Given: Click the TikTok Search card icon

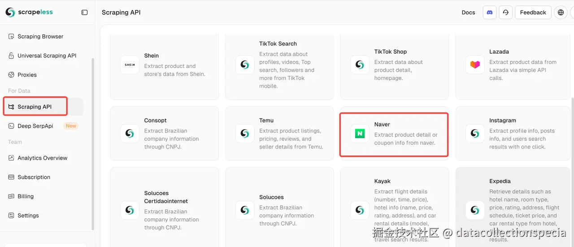Looking at the screenshot, I should tap(245, 65).
